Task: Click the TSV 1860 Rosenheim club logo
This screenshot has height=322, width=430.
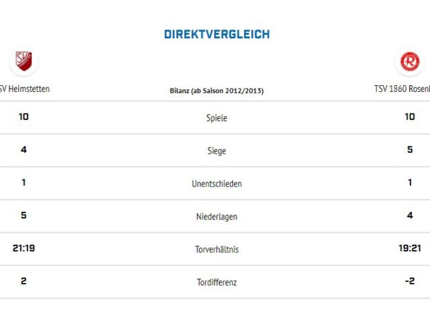Action: [x=409, y=62]
